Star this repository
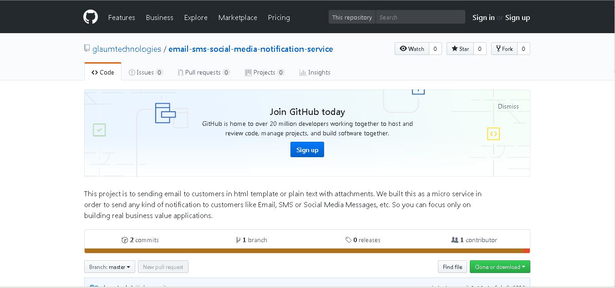The height and width of the screenshot is (288, 615). (x=460, y=49)
